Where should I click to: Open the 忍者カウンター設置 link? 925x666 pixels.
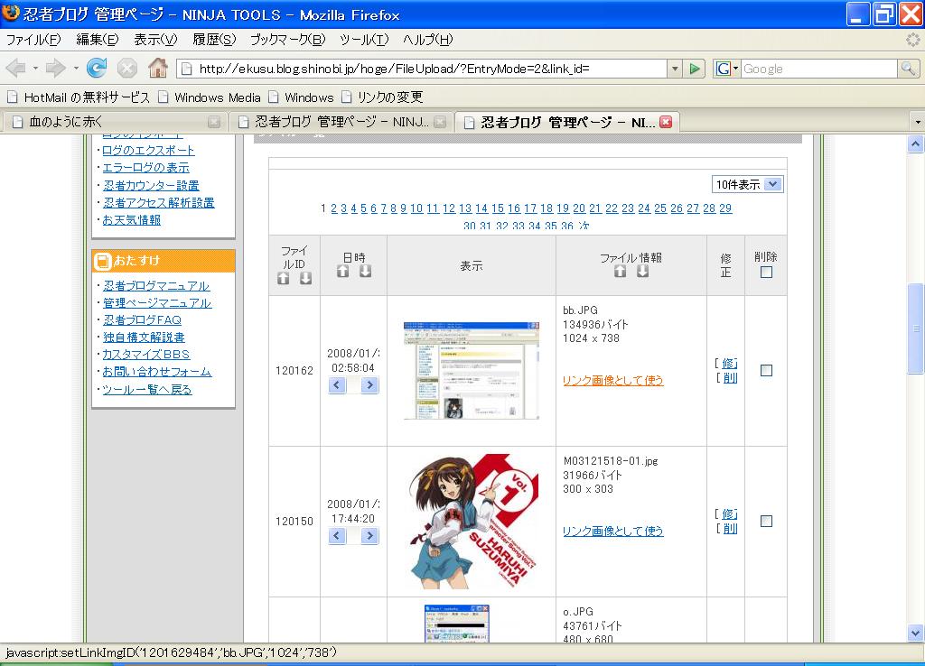coord(151,186)
